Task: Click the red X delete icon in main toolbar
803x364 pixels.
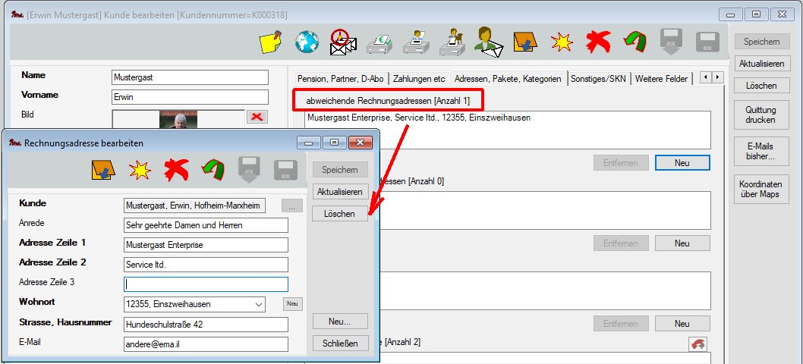Action: (x=599, y=42)
